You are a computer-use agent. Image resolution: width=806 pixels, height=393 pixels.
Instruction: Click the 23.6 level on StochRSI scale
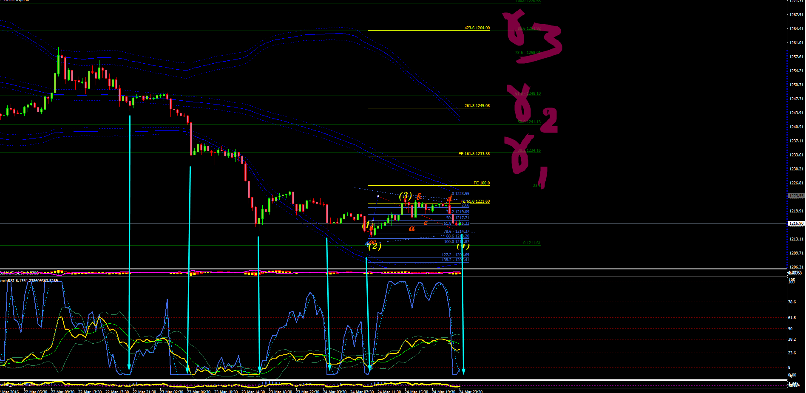tap(792, 353)
